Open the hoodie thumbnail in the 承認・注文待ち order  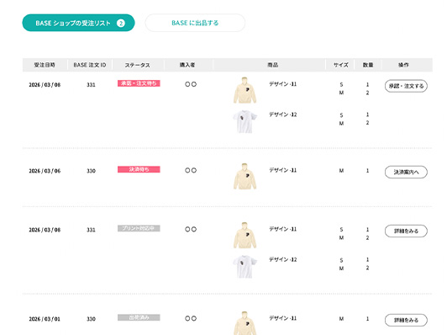click(x=245, y=90)
